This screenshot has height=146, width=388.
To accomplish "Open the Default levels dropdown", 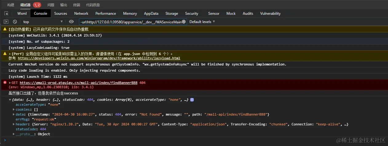I will (x=202, y=22).
